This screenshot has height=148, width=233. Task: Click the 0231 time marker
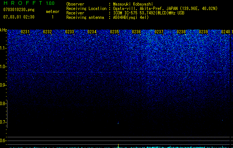[x=25, y=32]
